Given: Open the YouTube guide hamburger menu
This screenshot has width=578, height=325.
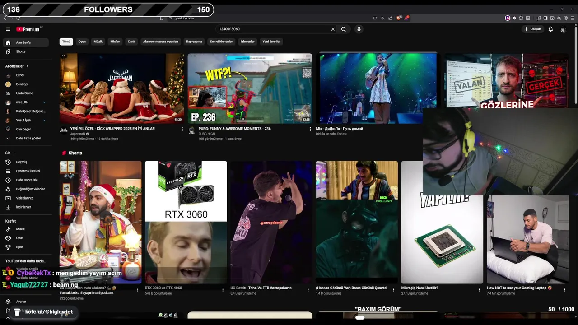Looking at the screenshot, I should [x=8, y=29].
